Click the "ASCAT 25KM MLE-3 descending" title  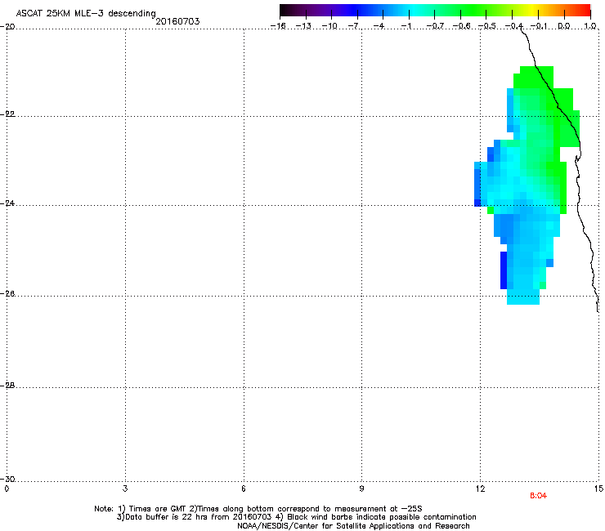point(86,13)
